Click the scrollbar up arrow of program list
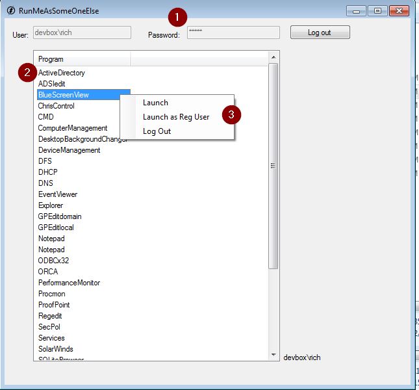Viewport: 419px width, 390px height. [273, 57]
